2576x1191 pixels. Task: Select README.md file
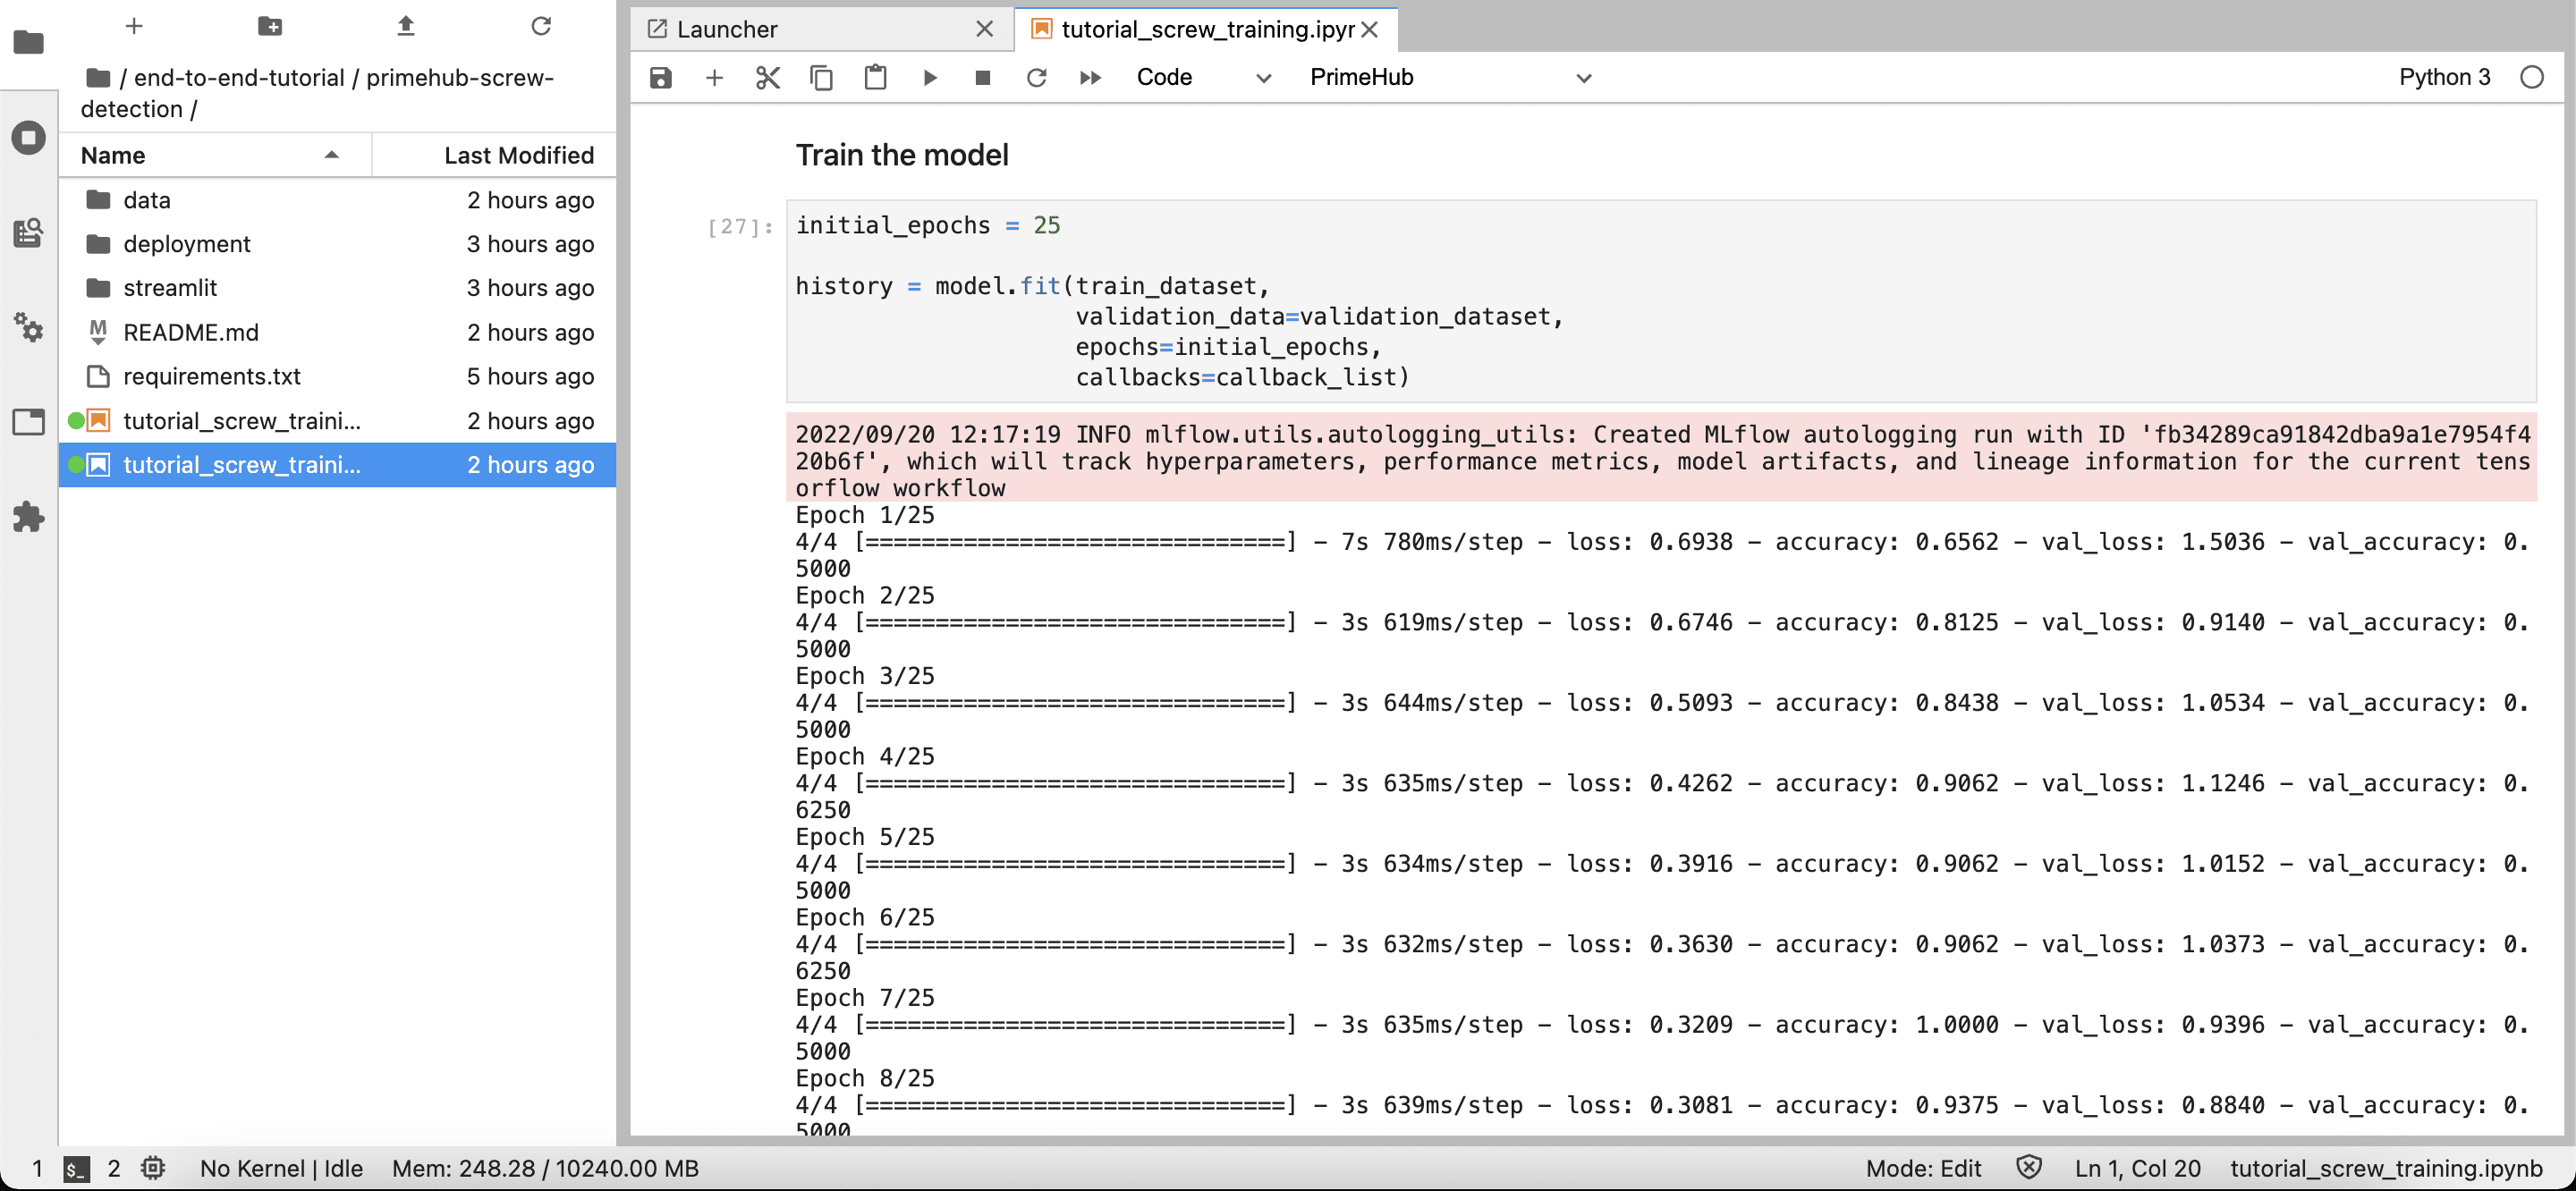pos(337,332)
